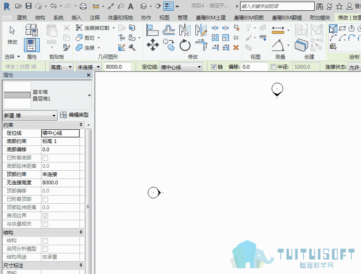The image size is (361, 274).
Task: Enable the 半径 (Radius) checkbox
Action: [273, 67]
